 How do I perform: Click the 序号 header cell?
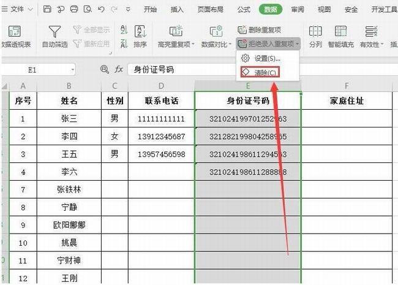[23, 101]
